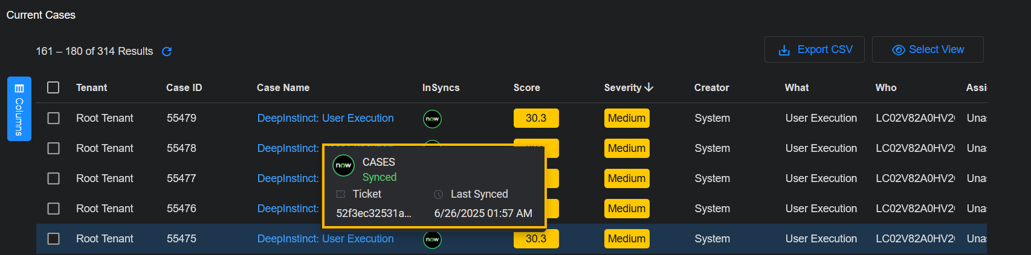Export the cases list to CSV

815,49
